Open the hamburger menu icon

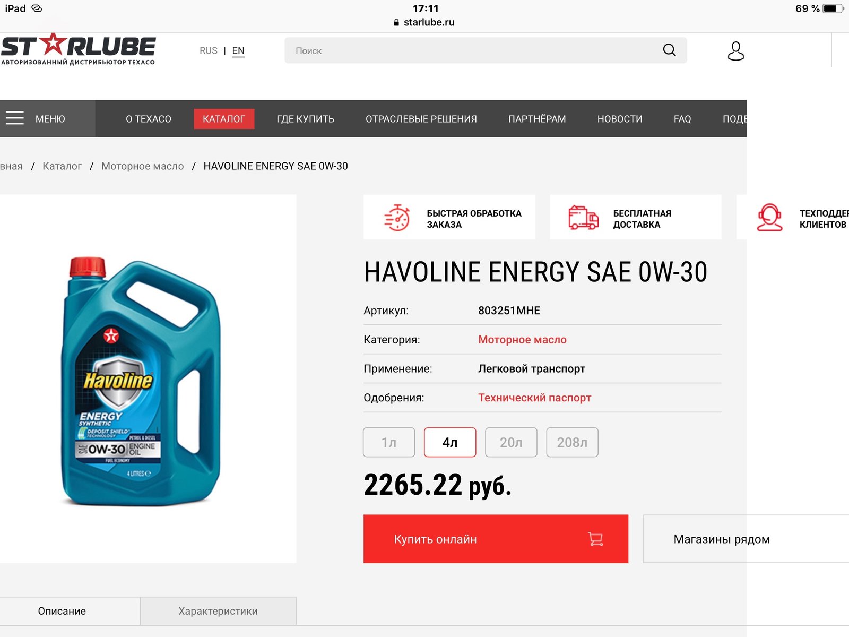click(15, 118)
